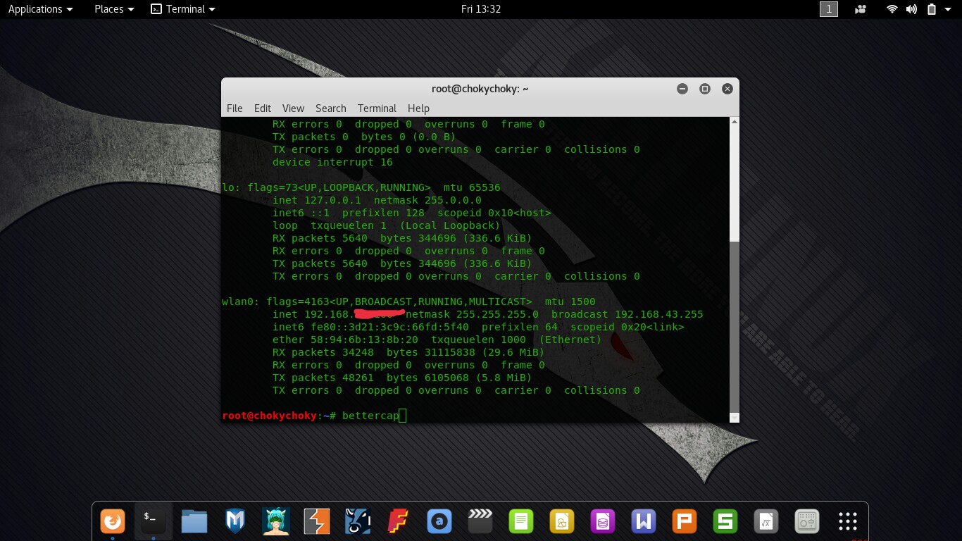The image size is (962, 541).
Task: Toggle Wi-Fi from the status bar indicator
Action: coord(892,9)
